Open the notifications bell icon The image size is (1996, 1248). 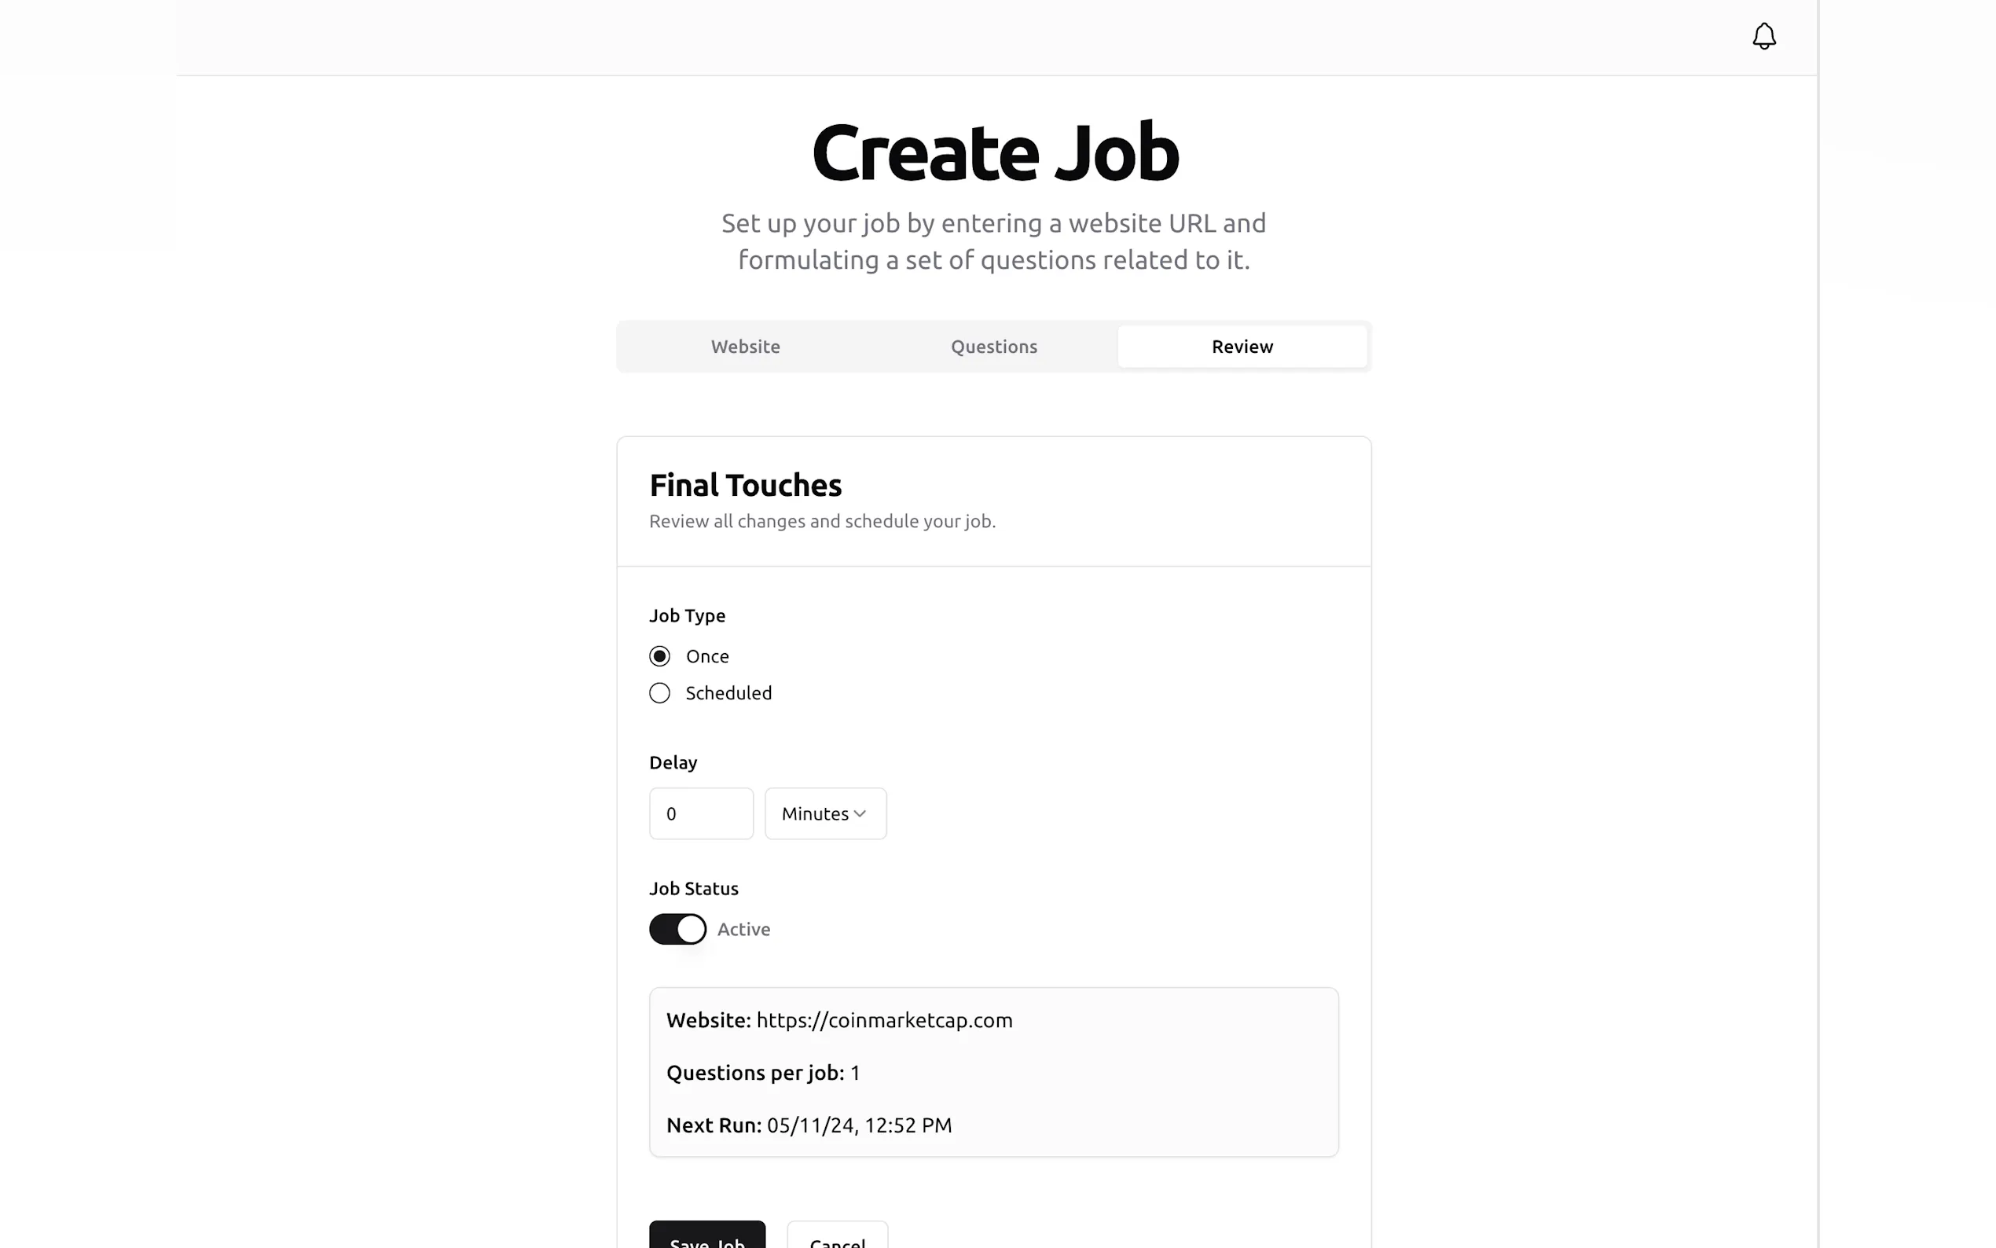point(1763,36)
